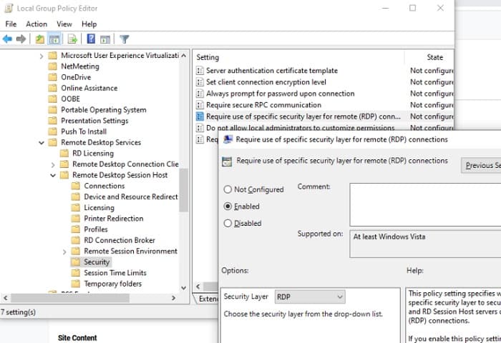Click tree pane horizontal scroll left arrow

pyautogui.click(x=6, y=298)
